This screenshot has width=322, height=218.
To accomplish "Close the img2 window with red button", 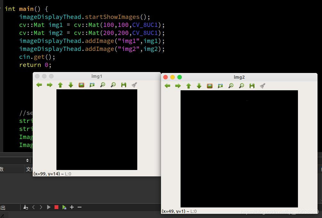I will pos(165,77).
